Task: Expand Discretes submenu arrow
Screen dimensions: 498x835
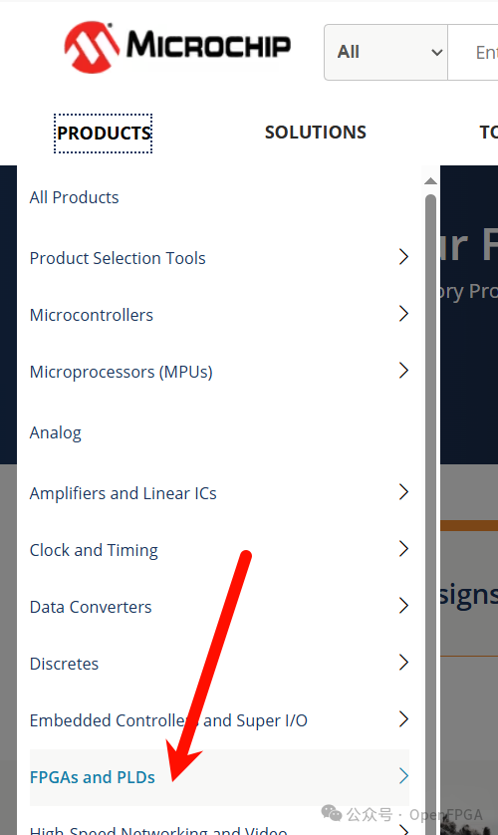Action: (x=403, y=663)
